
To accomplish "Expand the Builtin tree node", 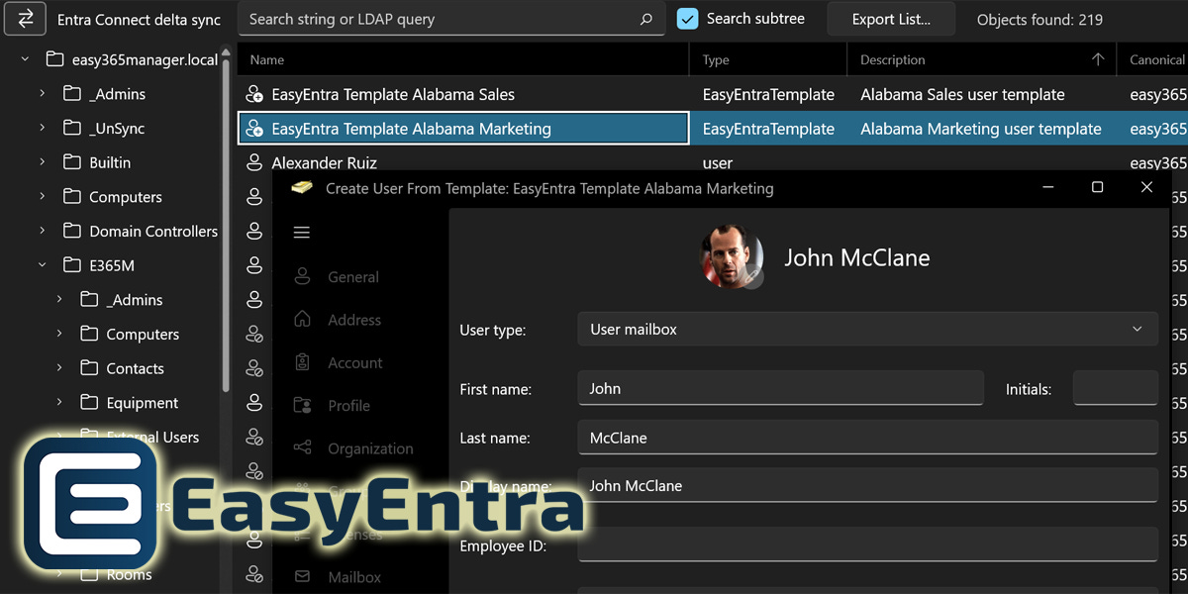I will point(42,162).
